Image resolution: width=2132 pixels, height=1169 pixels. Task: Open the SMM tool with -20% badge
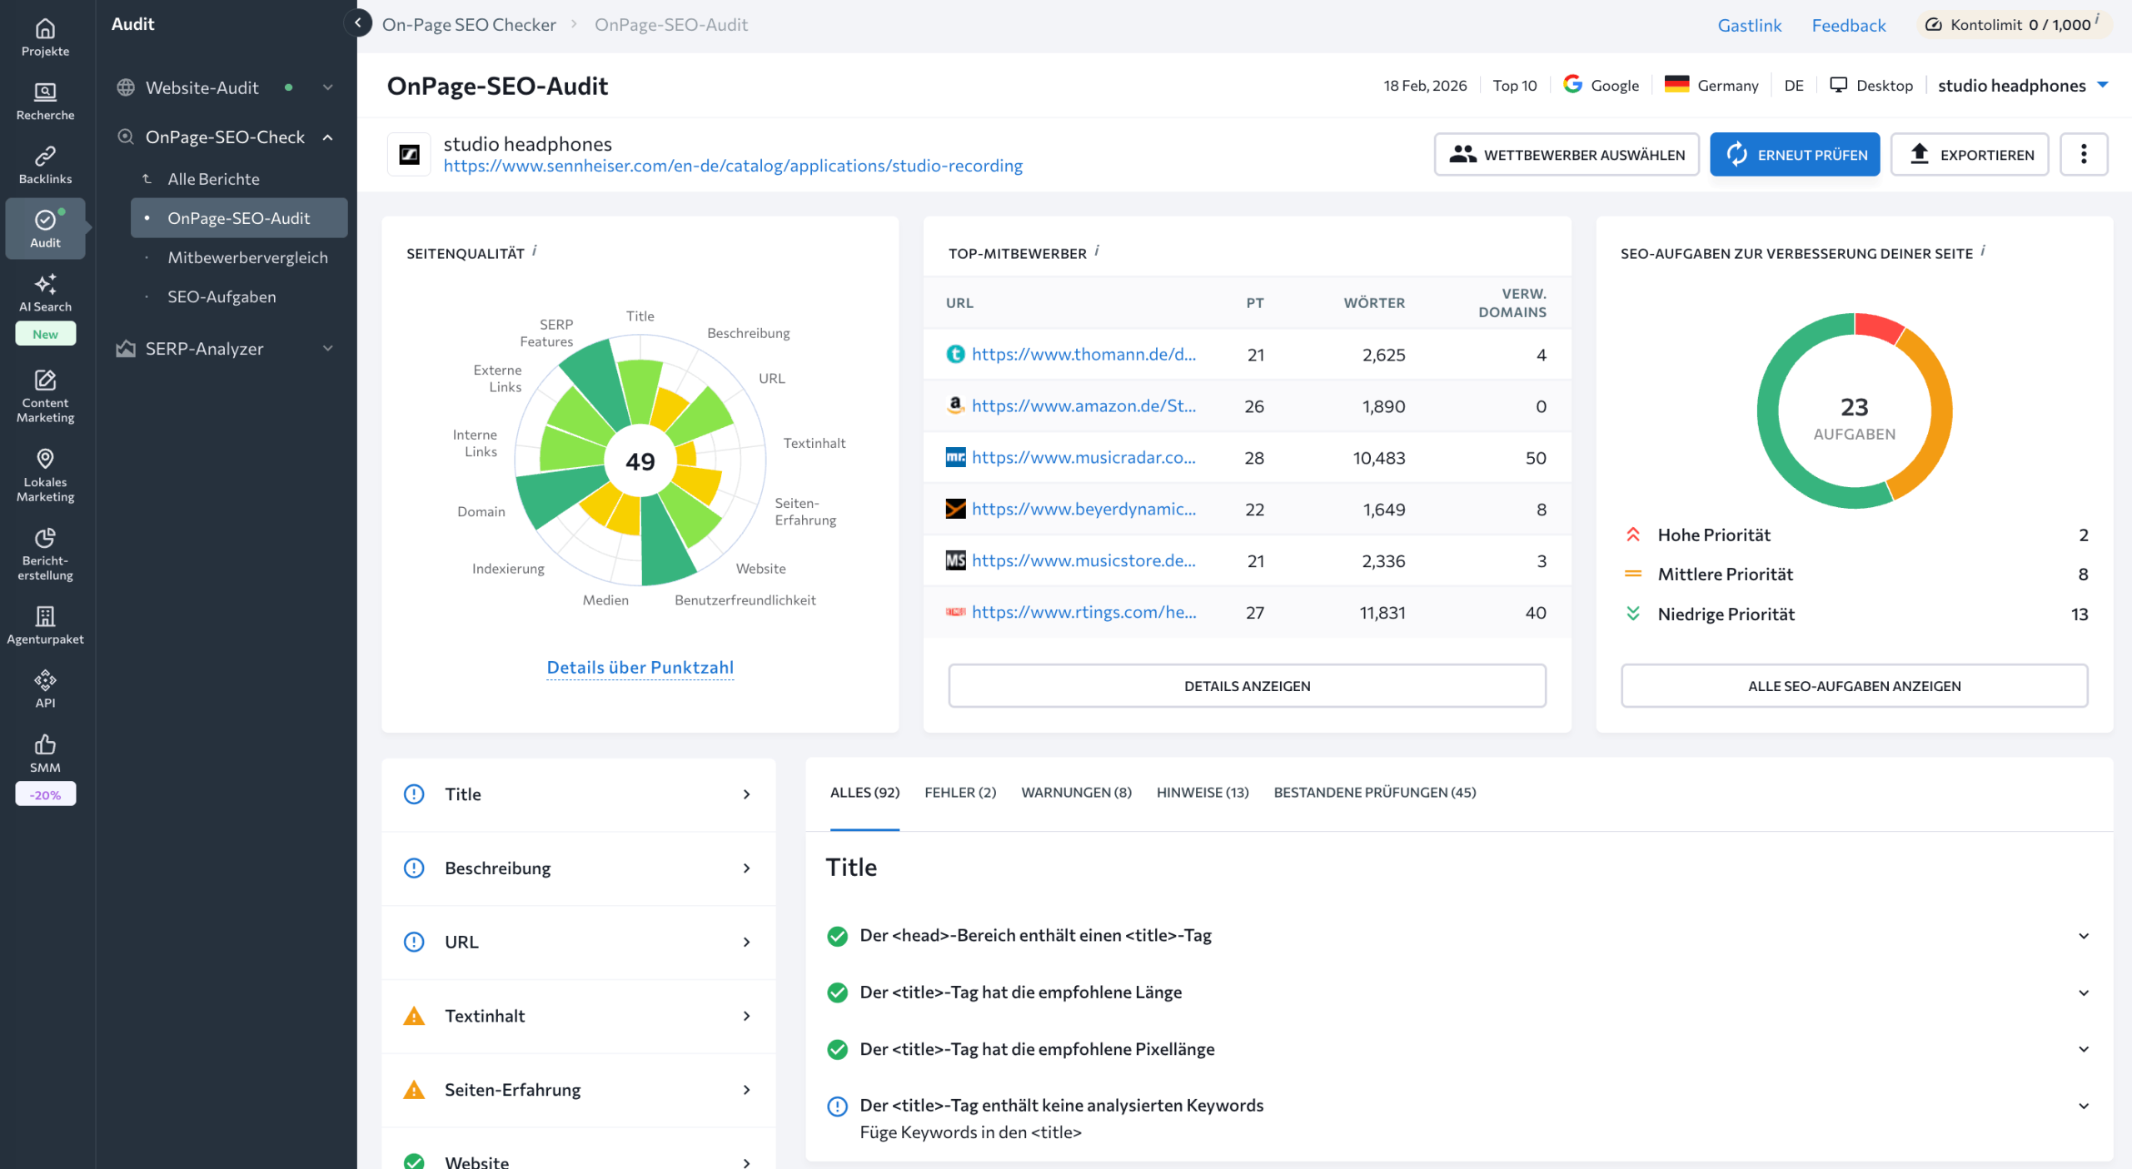point(45,755)
